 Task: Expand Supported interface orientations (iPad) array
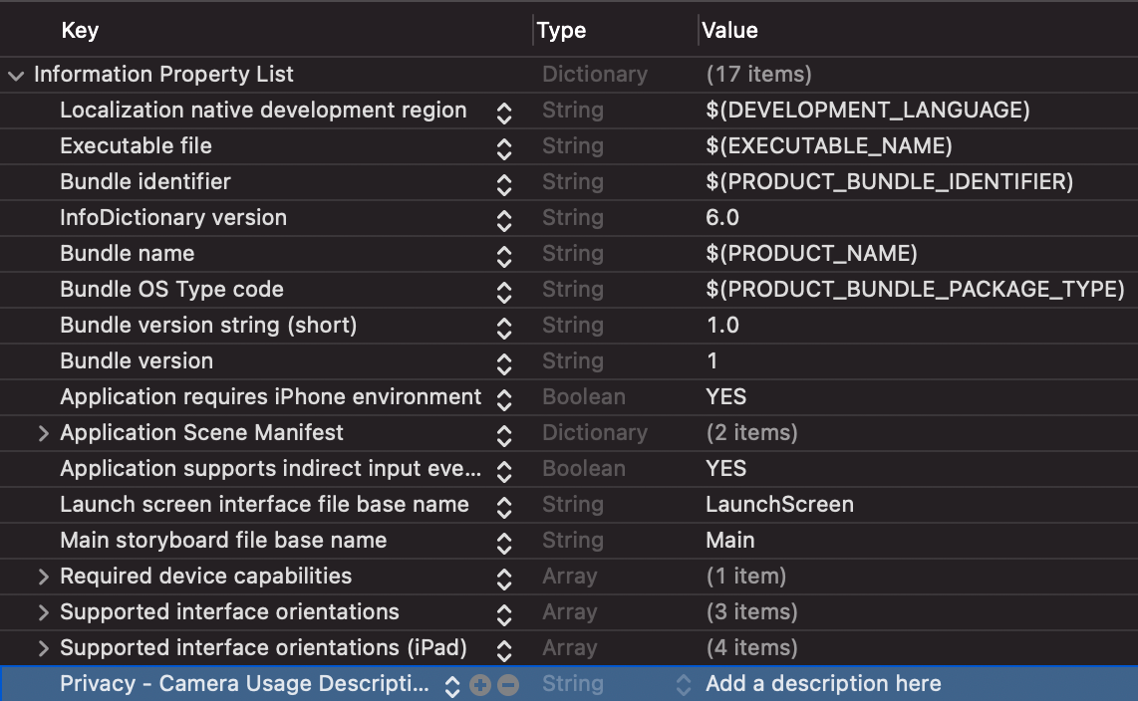(43, 648)
